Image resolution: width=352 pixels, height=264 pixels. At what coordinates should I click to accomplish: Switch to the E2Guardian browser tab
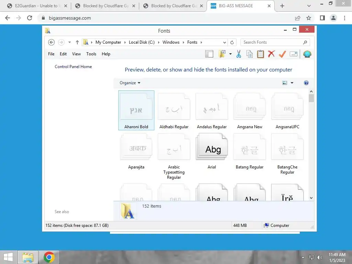36,6
